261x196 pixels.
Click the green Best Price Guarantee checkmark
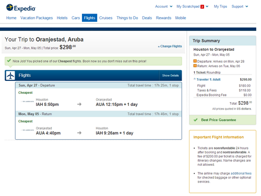196,120
